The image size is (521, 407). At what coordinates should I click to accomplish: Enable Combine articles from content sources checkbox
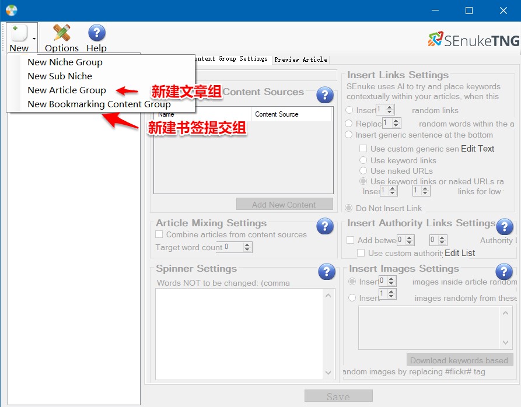[x=159, y=234]
